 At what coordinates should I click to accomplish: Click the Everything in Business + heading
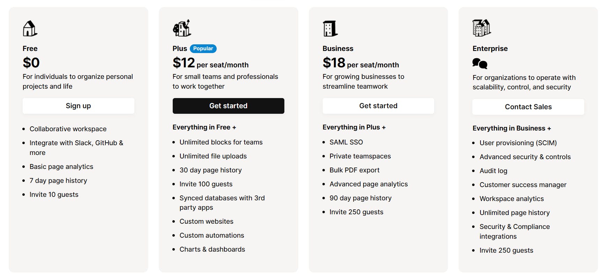click(x=512, y=128)
